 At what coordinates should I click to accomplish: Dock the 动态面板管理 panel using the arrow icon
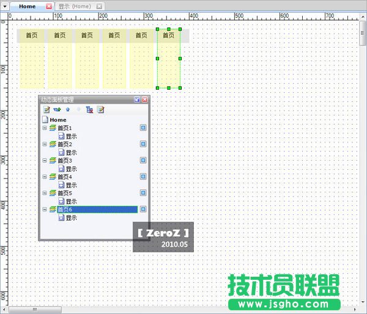(137, 100)
